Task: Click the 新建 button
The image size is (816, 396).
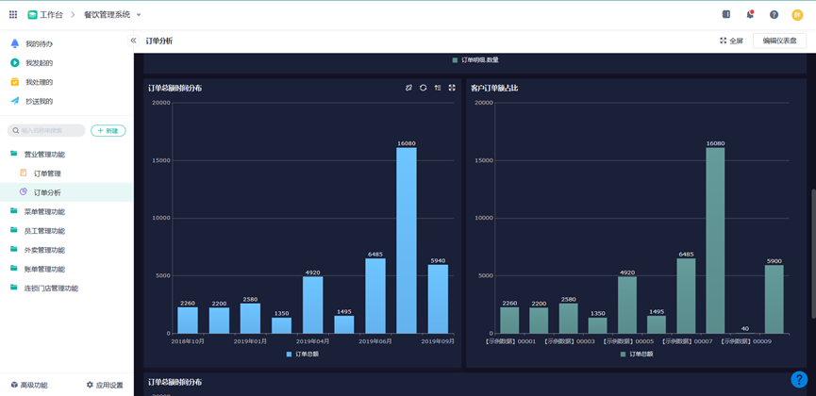Action: 108,131
